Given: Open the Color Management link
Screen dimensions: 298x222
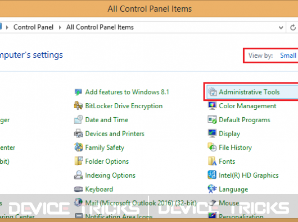Looking at the screenshot, I should coord(247,106).
